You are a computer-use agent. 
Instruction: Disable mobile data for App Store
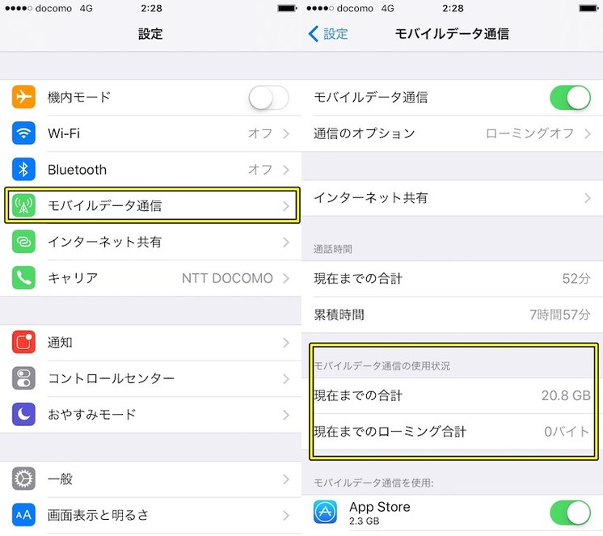(x=570, y=513)
